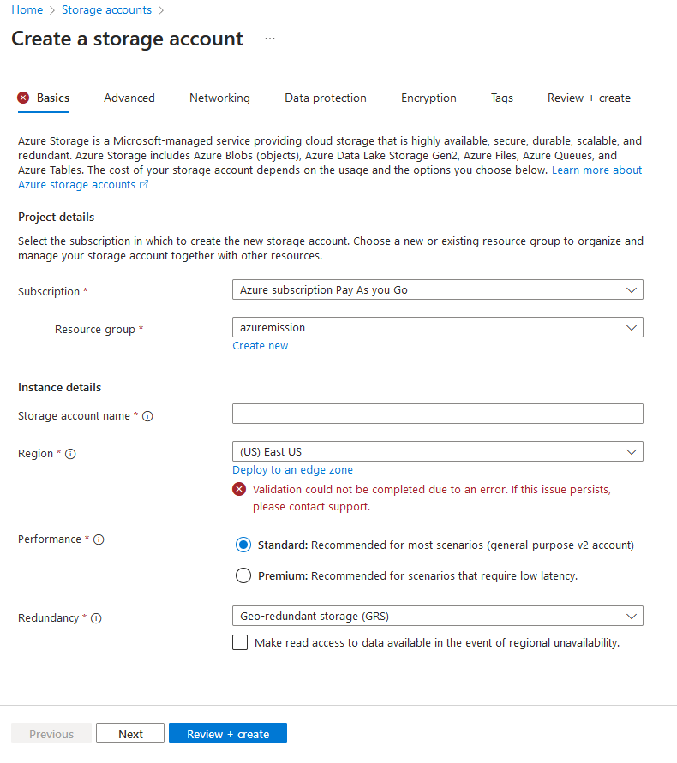Click the Create new resource group link
This screenshot has height=763, width=677.
pos(260,345)
